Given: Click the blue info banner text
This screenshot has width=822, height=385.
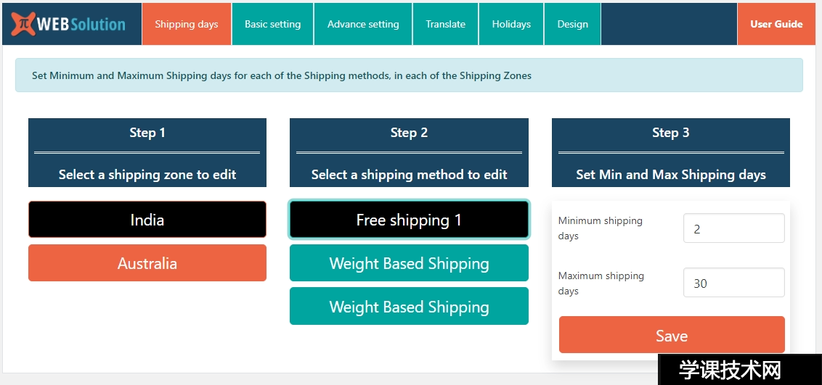Looking at the screenshot, I should [282, 75].
